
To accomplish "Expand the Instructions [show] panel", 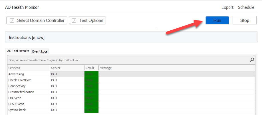I will click(27, 37).
